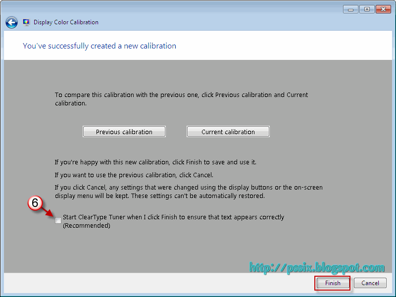Image resolution: width=396 pixels, height=297 pixels.
Task: Click the "To compare this calibration" instruction text
Action: pyautogui.click(x=181, y=99)
